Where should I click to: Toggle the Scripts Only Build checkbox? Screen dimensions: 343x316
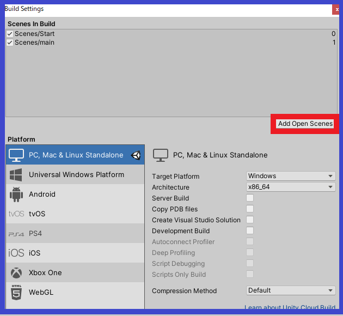point(250,274)
